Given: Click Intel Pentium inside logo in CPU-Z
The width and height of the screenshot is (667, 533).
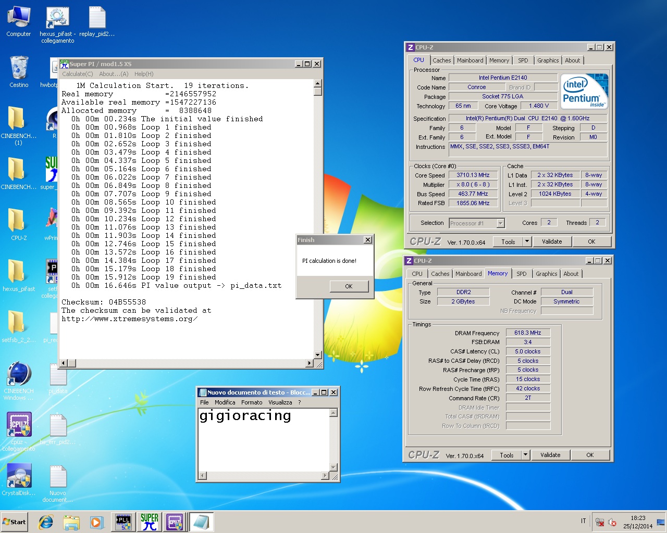Looking at the screenshot, I should click(585, 91).
